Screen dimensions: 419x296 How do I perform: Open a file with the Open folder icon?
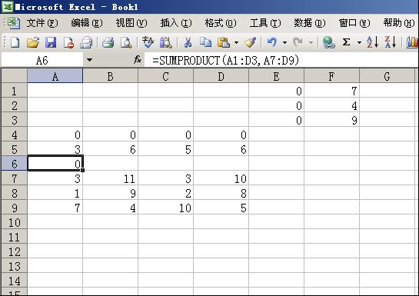pos(33,42)
